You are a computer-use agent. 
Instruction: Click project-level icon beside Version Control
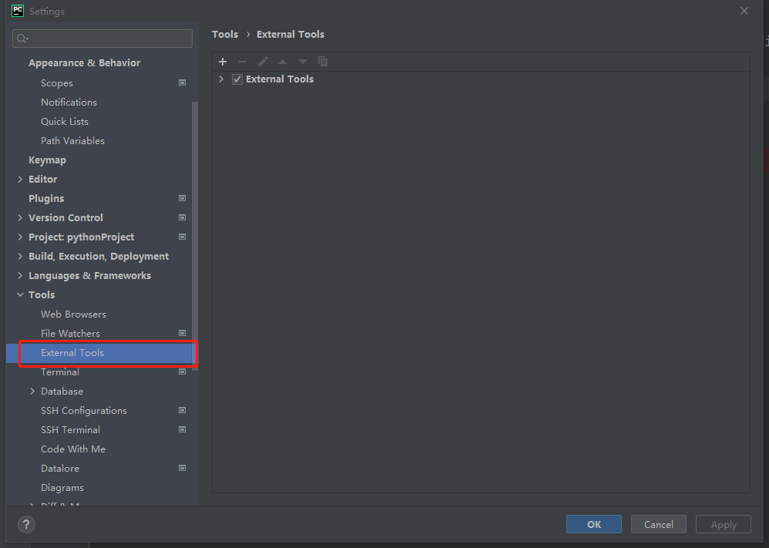tap(182, 217)
